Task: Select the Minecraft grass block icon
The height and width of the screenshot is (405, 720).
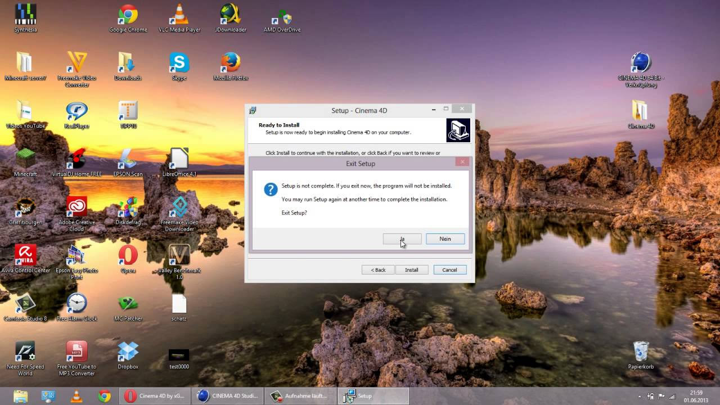Action: (x=25, y=163)
